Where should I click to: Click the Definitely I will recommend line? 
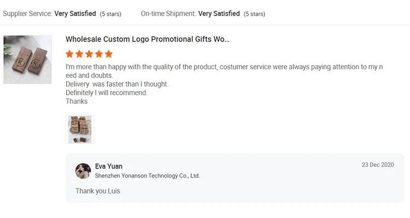[107, 93]
